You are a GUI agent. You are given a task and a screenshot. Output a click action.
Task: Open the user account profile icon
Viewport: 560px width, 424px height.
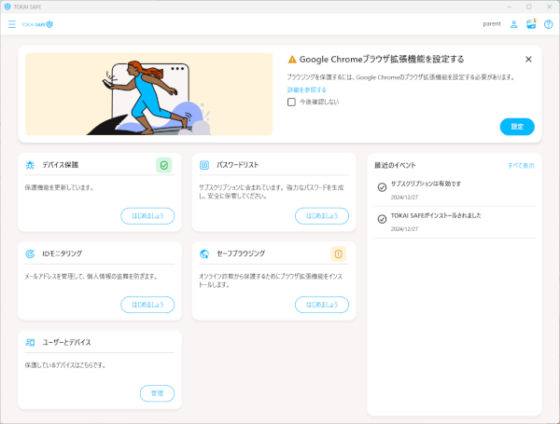[x=513, y=24]
